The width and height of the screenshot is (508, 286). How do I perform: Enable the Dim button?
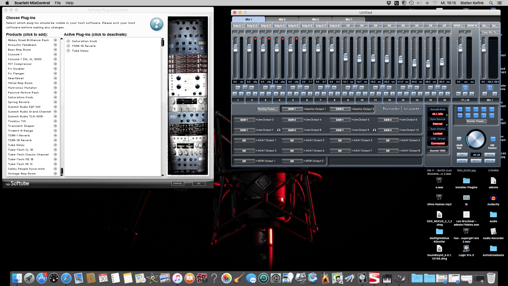point(462,155)
